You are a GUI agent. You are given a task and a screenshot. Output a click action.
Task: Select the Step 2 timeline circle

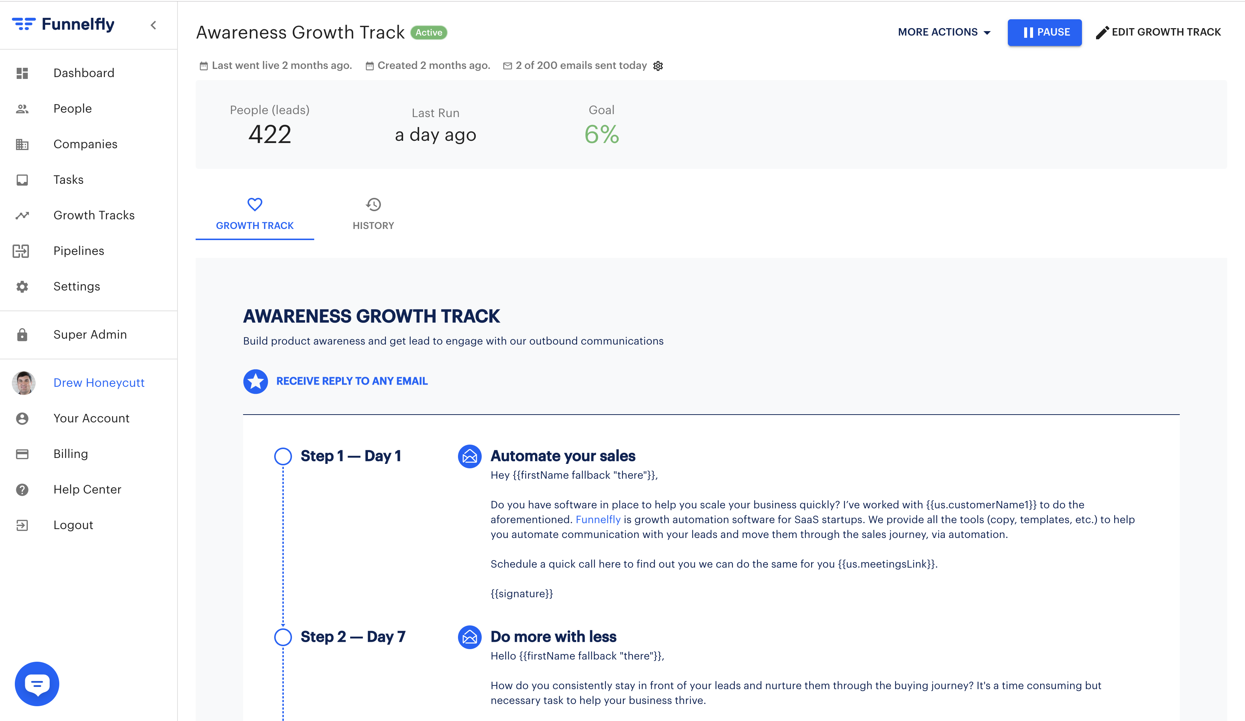pos(283,637)
